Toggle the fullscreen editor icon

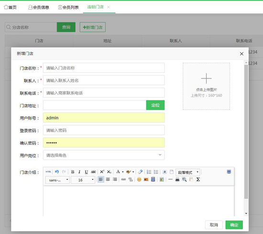pyautogui.click(x=229, y=172)
